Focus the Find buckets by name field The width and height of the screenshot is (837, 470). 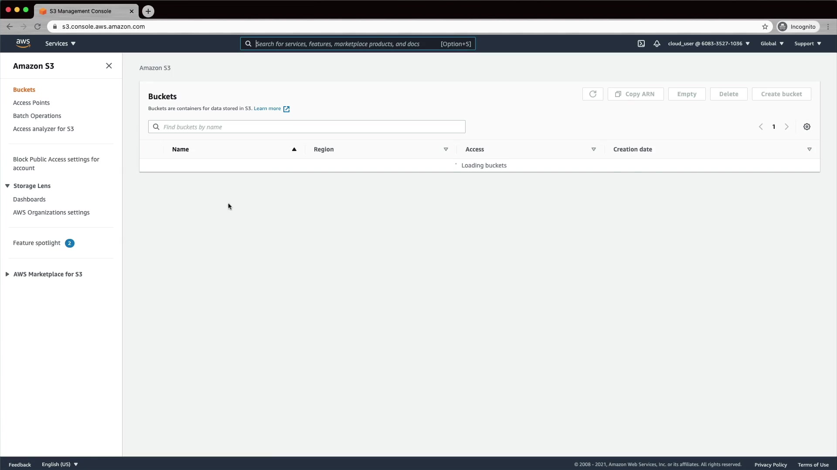[312, 127]
